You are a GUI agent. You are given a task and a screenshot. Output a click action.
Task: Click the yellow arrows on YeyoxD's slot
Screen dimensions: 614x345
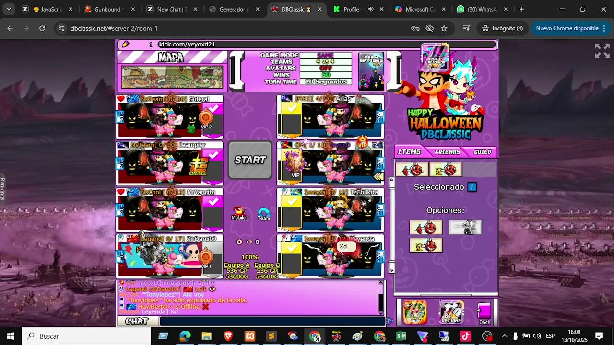[x=378, y=176]
